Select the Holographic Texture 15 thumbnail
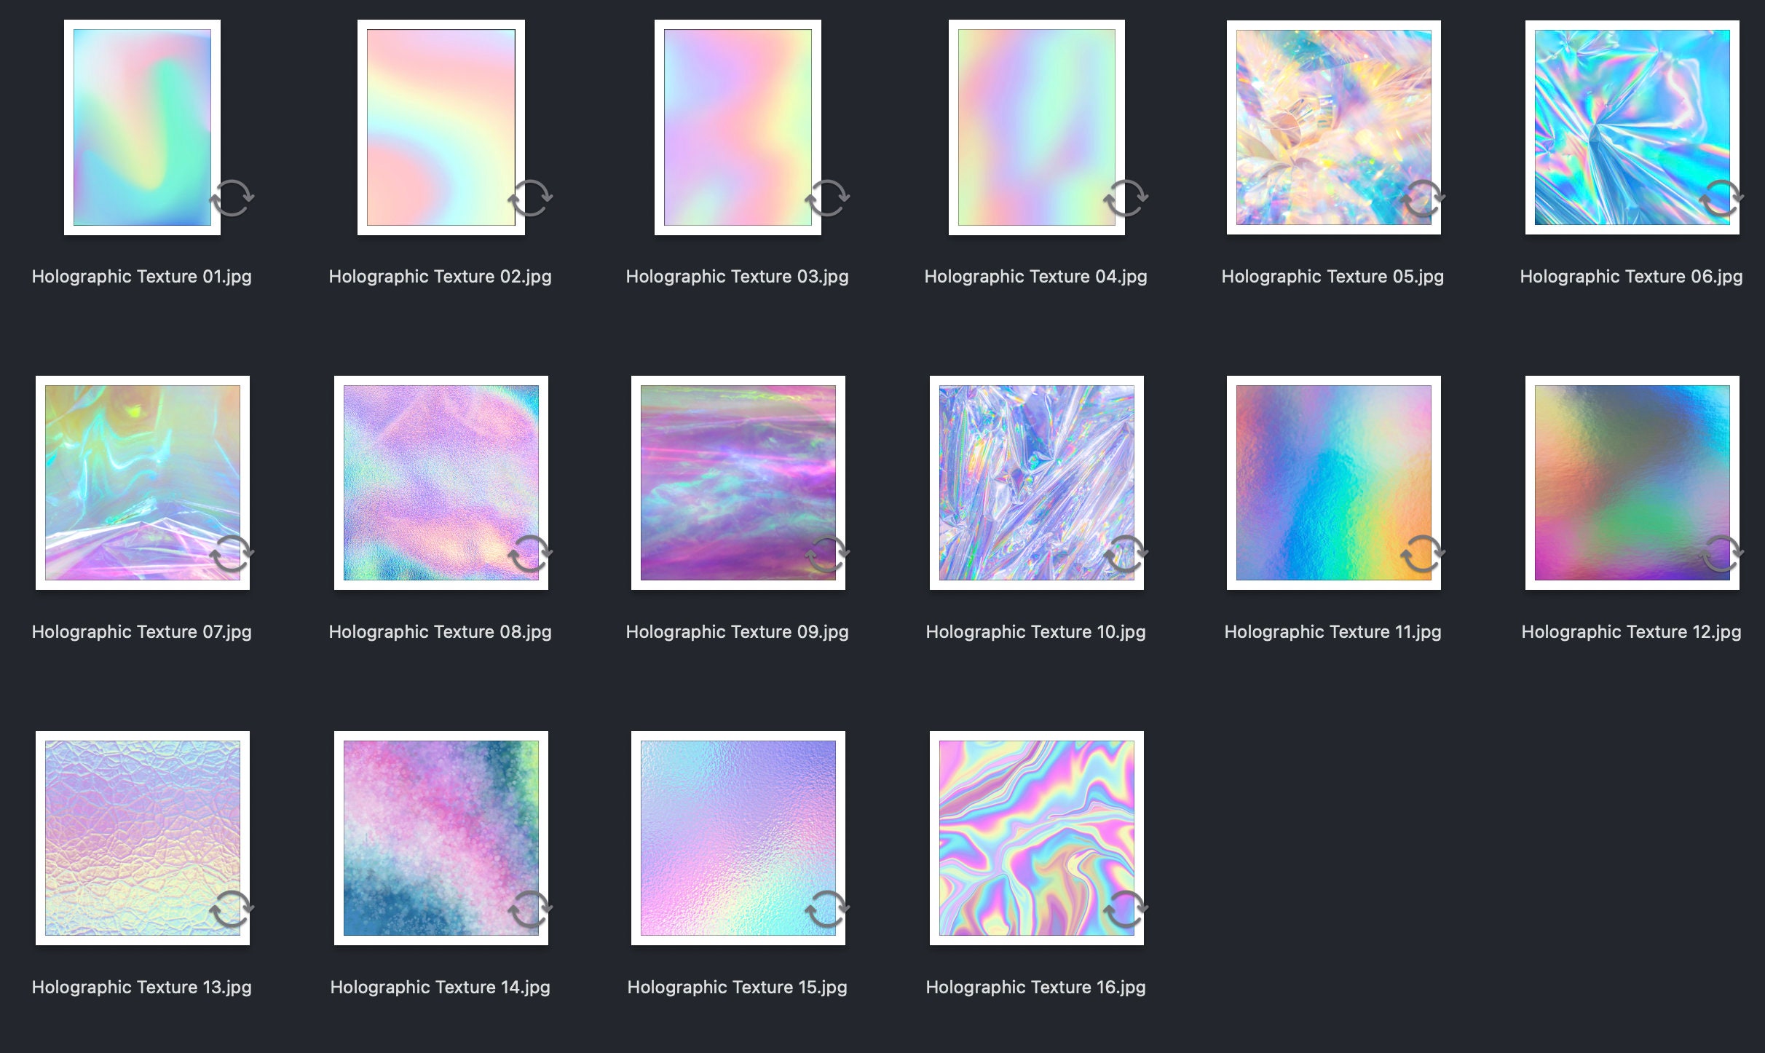Screen dimensions: 1765x1053 point(738,837)
